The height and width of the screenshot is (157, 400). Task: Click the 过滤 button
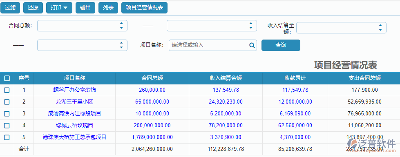pos(10,8)
